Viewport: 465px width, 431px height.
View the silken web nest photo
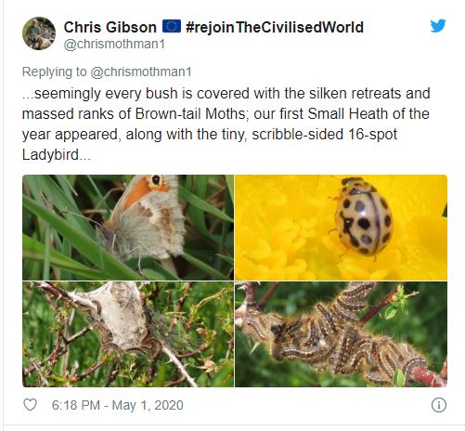click(x=128, y=334)
